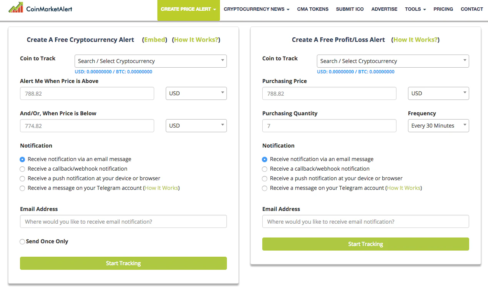Open currency dropdown beside Purchasing Price
Screen dimensions: 488x294
(x=438, y=93)
